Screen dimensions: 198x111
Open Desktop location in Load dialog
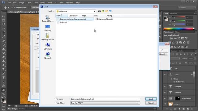48,28
